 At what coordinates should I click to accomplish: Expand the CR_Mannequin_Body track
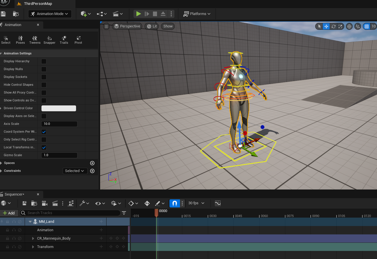(x=33, y=238)
